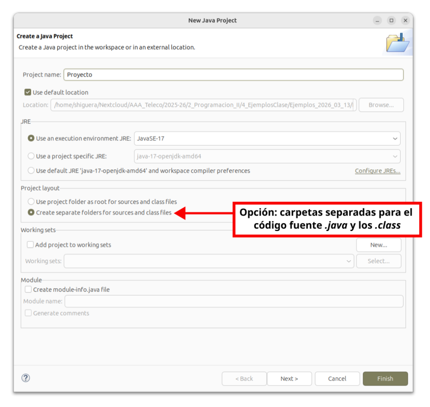Enable Add project to working sets
Image resolution: width=430 pixels, height=407 pixels.
[x=30, y=244]
